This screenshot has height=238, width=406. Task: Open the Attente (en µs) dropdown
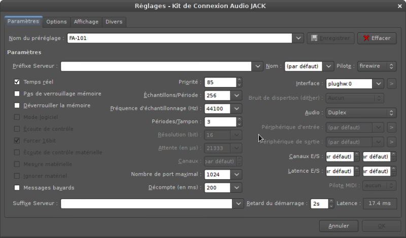tap(236, 148)
